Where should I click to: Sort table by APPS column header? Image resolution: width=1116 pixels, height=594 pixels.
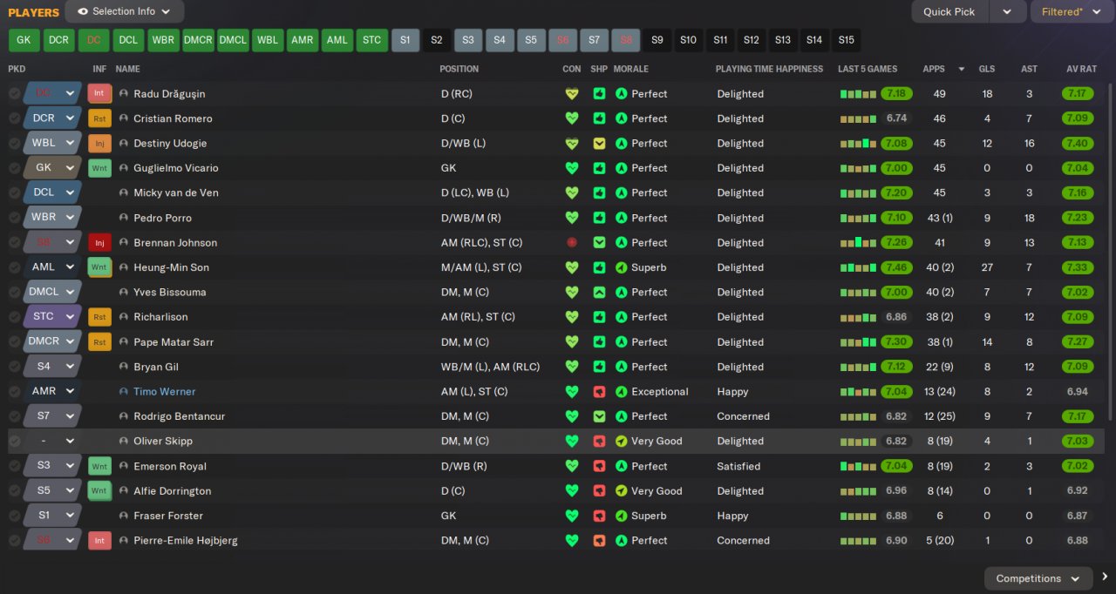tap(933, 69)
